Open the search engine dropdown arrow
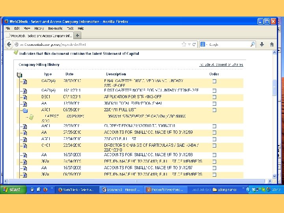Viewport: 284px width, 213px height. point(207,45)
